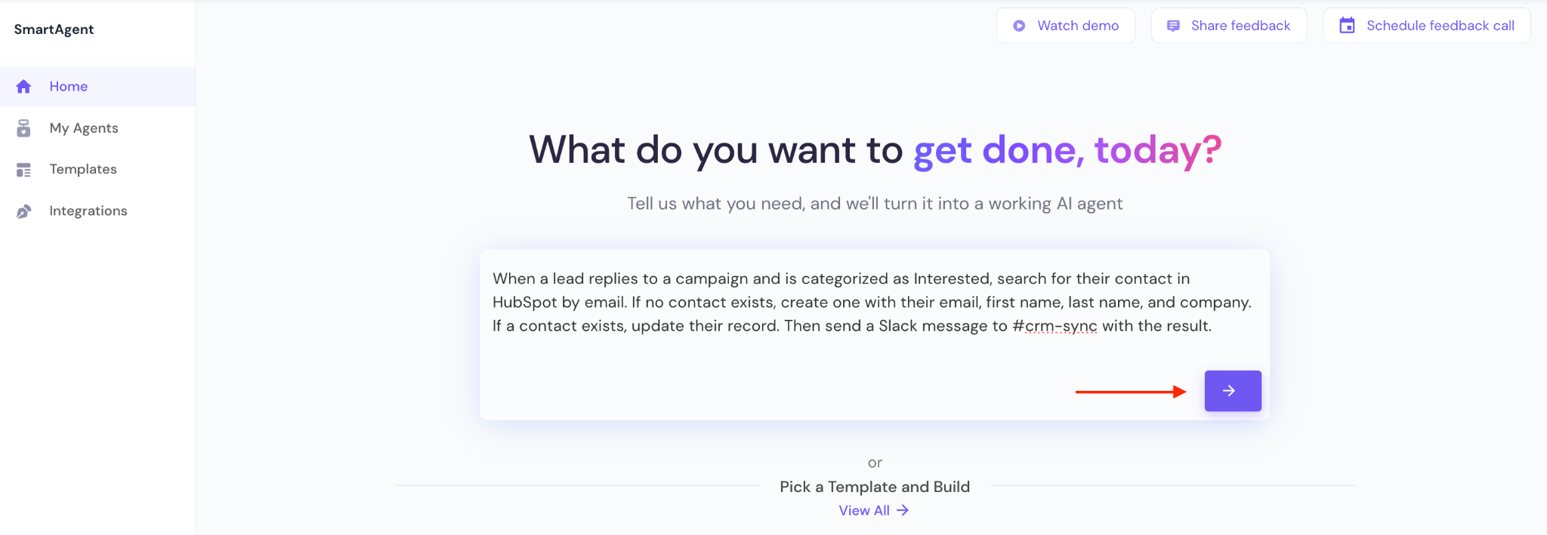Image resolution: width=1547 pixels, height=535 pixels.
Task: Navigate to the Integrations page
Action: 88,211
